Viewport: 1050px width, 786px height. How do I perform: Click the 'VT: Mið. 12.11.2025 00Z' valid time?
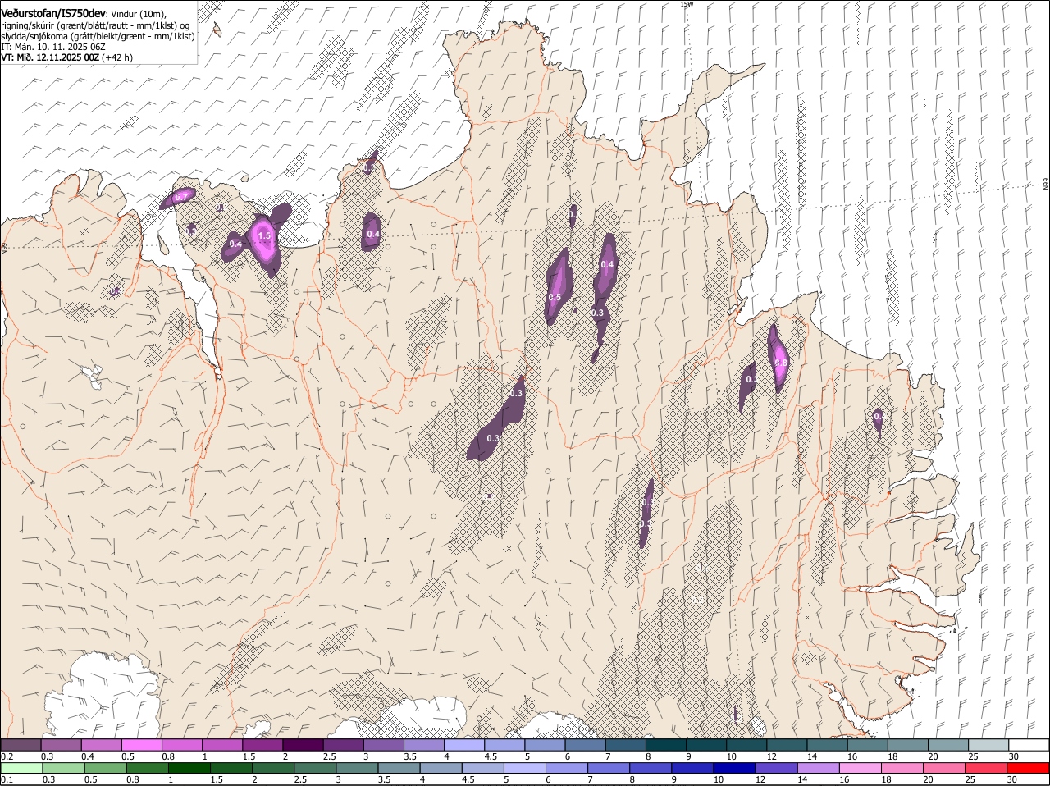tap(50, 57)
